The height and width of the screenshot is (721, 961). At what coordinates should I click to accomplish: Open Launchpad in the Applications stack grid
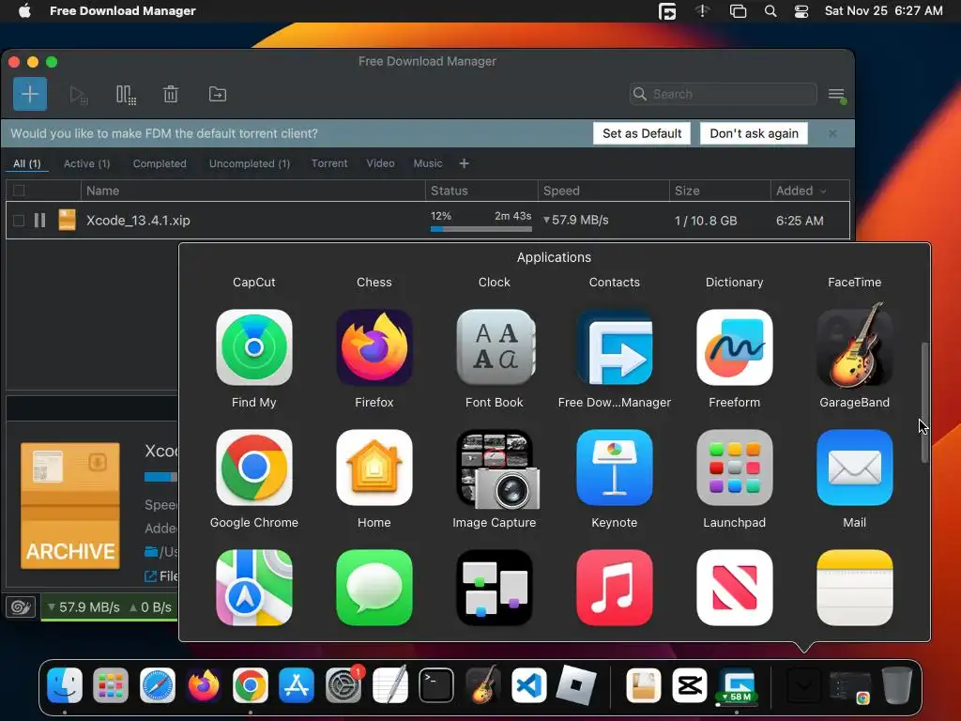pyautogui.click(x=734, y=468)
